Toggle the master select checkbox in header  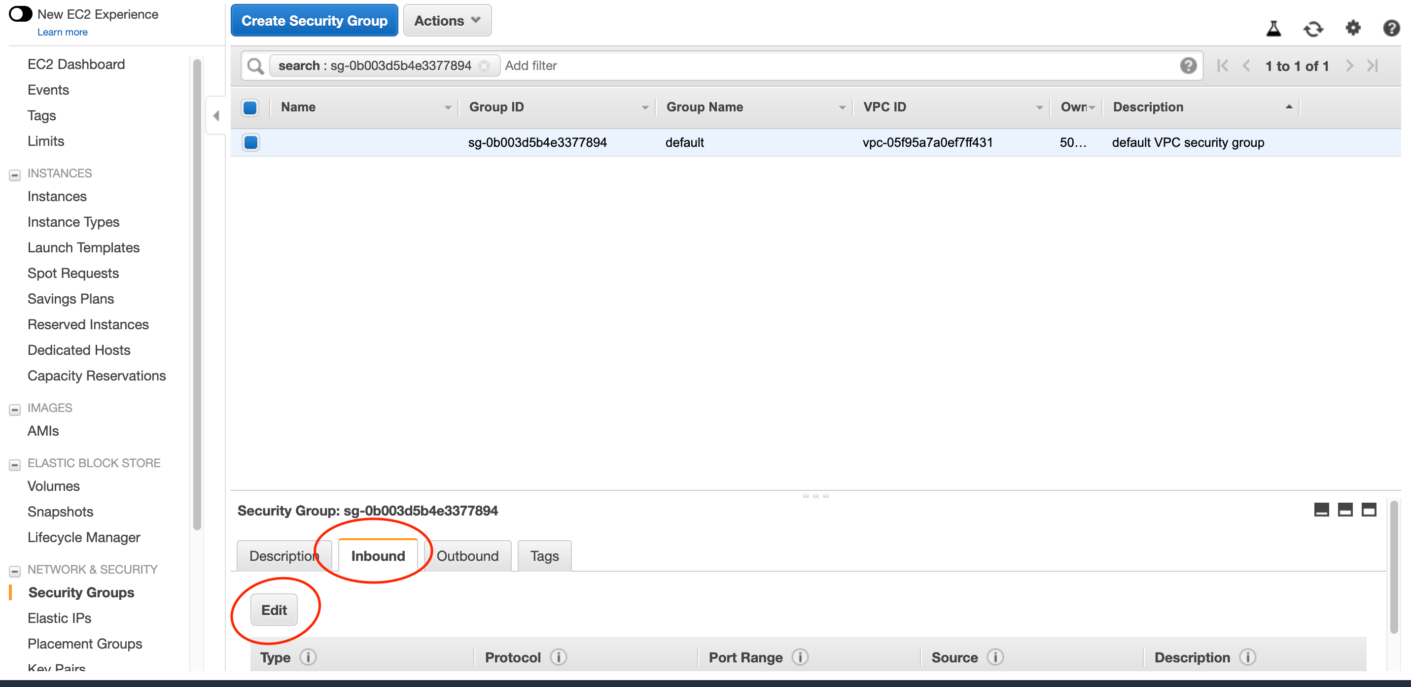252,107
